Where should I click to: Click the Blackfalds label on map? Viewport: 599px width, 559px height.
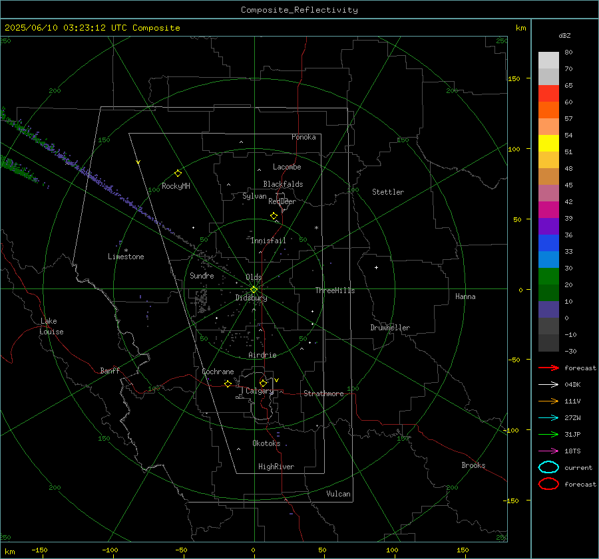tap(283, 184)
